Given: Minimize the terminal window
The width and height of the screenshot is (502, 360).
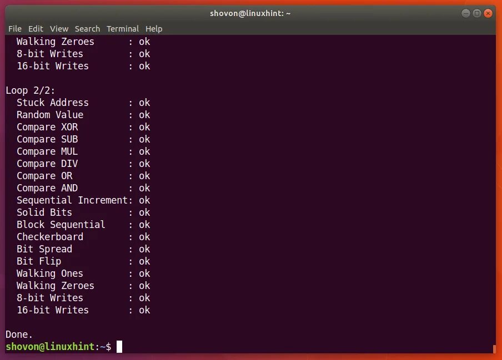Looking at the screenshot, I should click(466, 13).
